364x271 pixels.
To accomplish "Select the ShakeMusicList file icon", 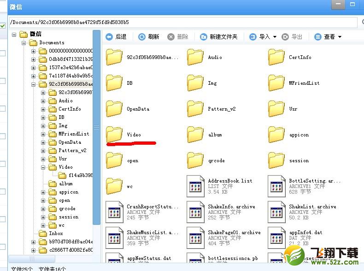I will 114,238.
